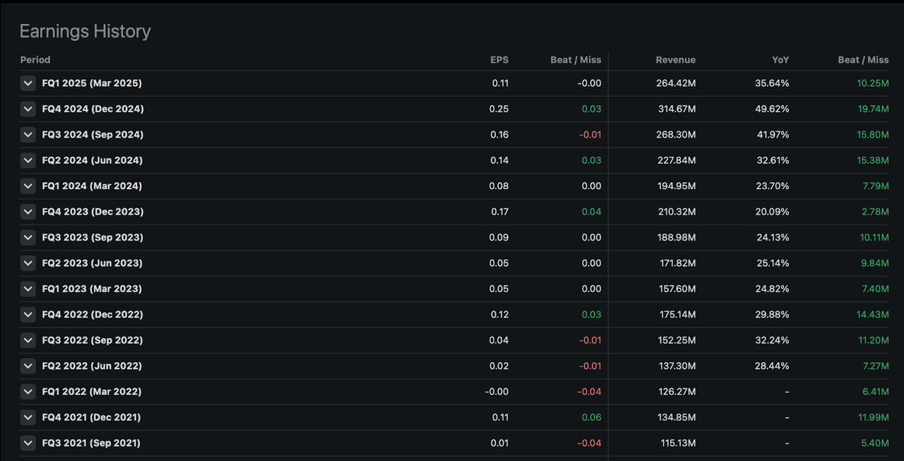Toggle the FQ4 2023 (Dec 2023) chevron
The image size is (904, 461).
click(28, 212)
